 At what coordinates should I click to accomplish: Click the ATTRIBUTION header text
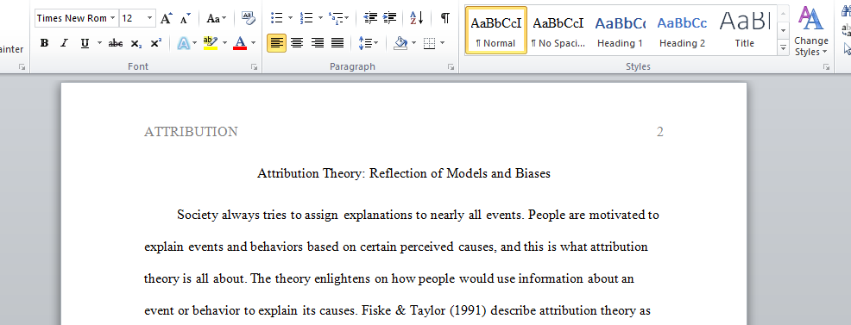coord(191,132)
